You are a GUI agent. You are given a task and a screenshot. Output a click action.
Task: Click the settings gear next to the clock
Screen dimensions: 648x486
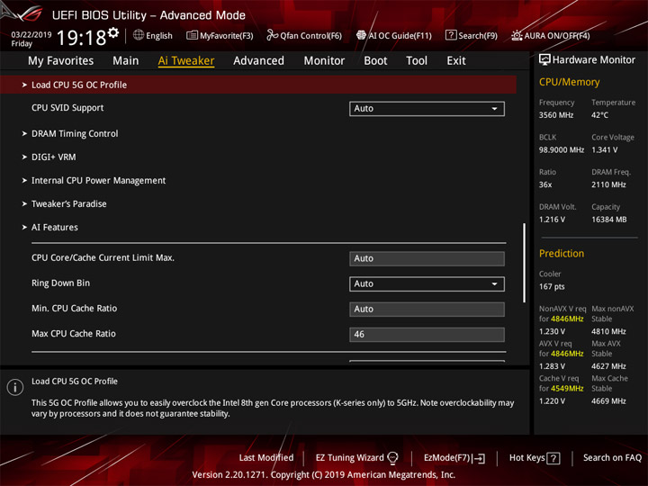[113, 32]
